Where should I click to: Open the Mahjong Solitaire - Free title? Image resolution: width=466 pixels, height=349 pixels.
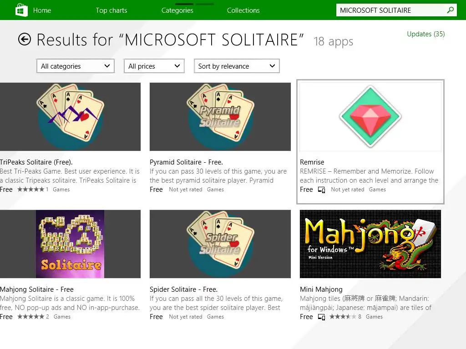coord(37,289)
